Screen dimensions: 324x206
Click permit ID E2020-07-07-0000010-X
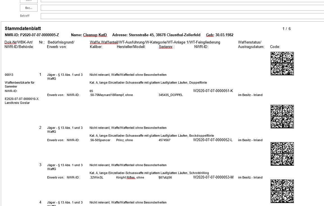tap(22, 99)
